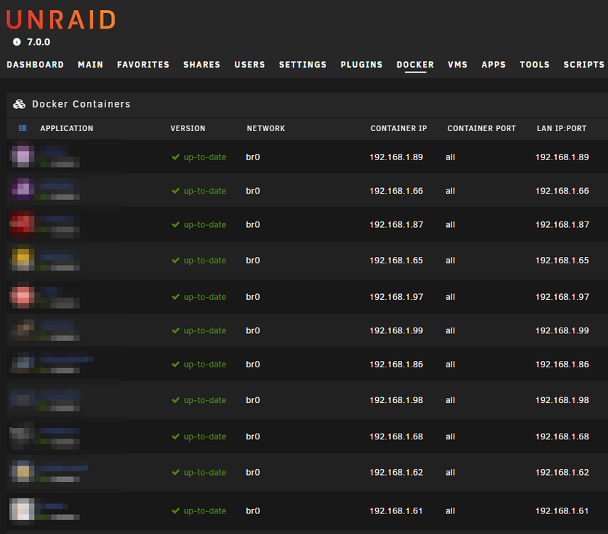
Task: Click the Docker Containers section title
Action: (x=81, y=104)
